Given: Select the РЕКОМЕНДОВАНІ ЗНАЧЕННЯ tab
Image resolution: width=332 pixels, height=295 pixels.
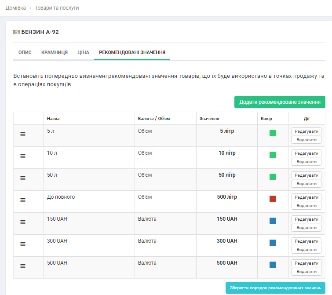Looking at the screenshot, I should pos(132,52).
